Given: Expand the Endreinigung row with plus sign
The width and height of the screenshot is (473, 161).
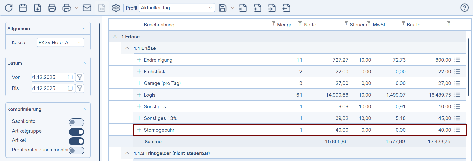Looking at the screenshot, I should [139, 60].
